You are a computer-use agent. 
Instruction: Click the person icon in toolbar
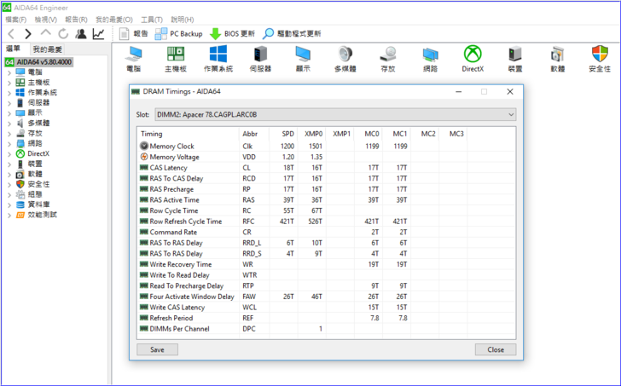(81, 34)
